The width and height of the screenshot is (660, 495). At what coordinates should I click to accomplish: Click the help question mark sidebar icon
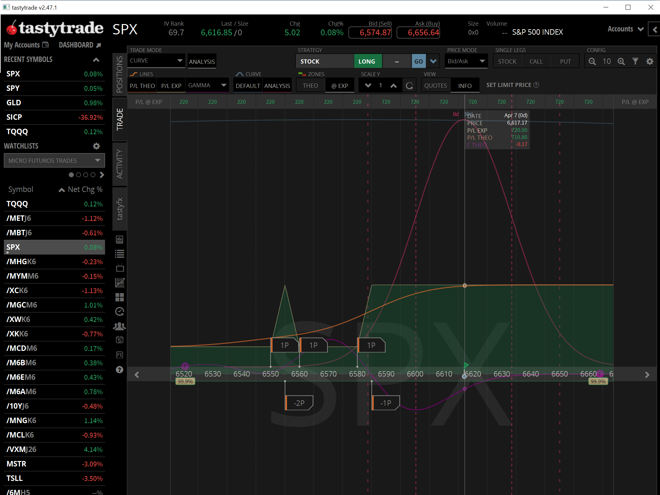[x=119, y=370]
